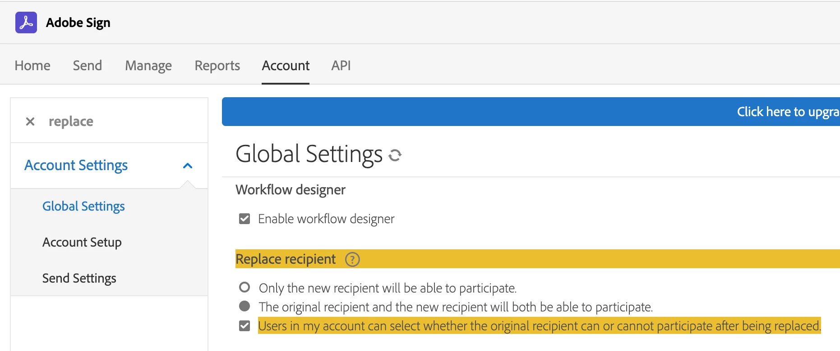Toggle Users in my account can select checkbox
Screen dimensions: 840x351
(x=245, y=326)
